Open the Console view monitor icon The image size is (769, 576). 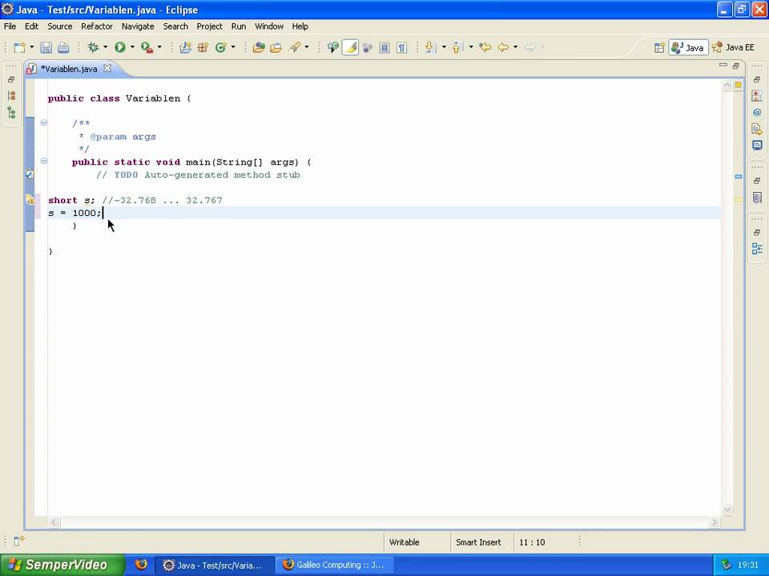(757, 146)
